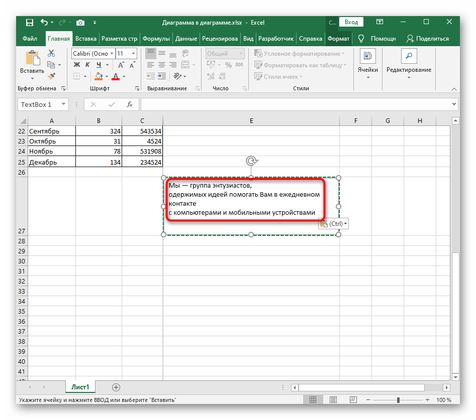Click cell containing Сентябрь

tap(52, 131)
